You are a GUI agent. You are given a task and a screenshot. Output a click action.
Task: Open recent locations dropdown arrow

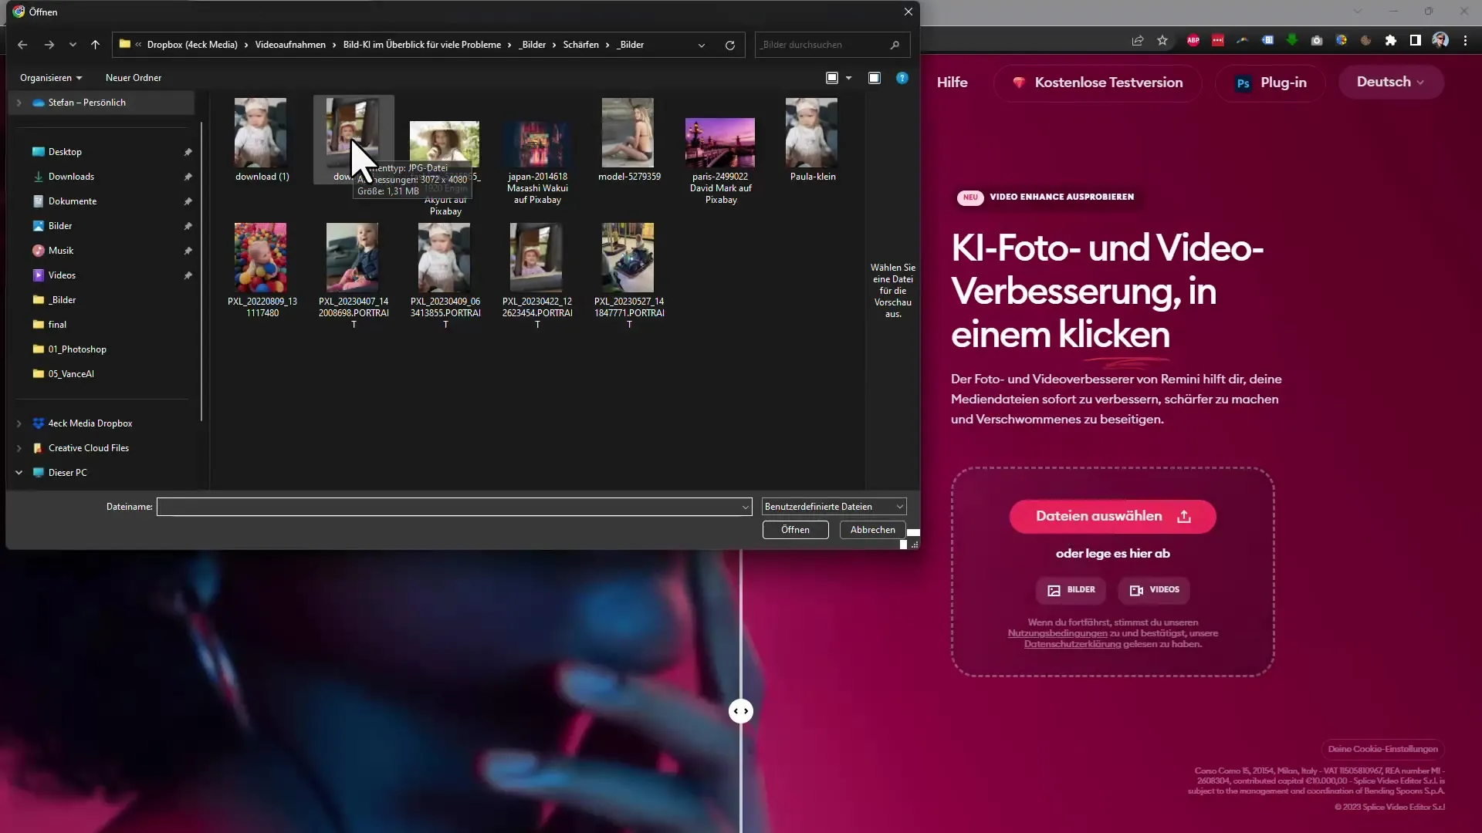coord(73,45)
